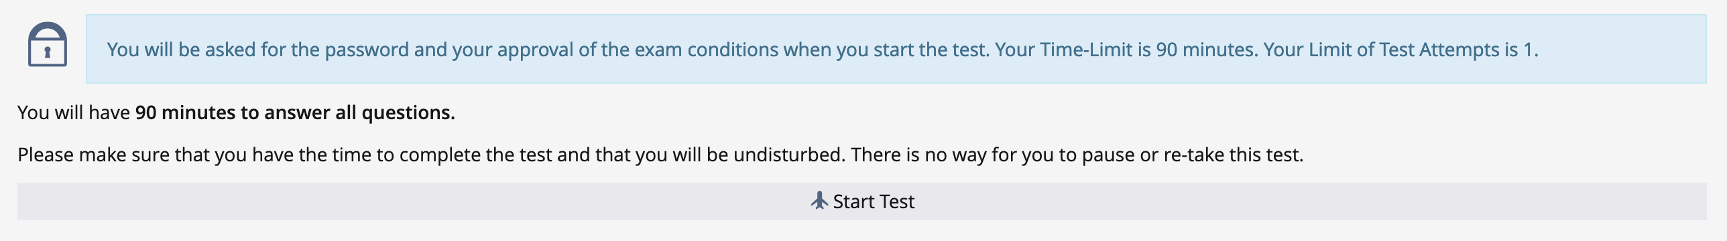This screenshot has height=241, width=1727.
Task: Click the right end of Start Test bar
Action: [x=1683, y=202]
